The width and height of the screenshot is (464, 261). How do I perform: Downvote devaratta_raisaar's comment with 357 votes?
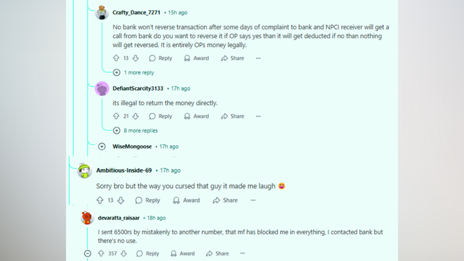coord(124,254)
